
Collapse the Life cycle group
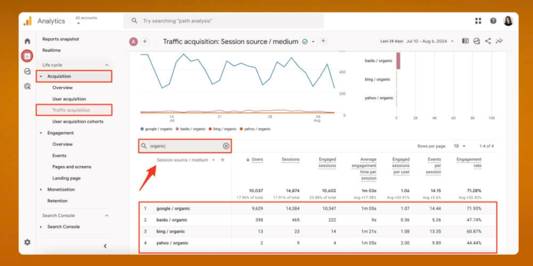[x=107, y=65]
